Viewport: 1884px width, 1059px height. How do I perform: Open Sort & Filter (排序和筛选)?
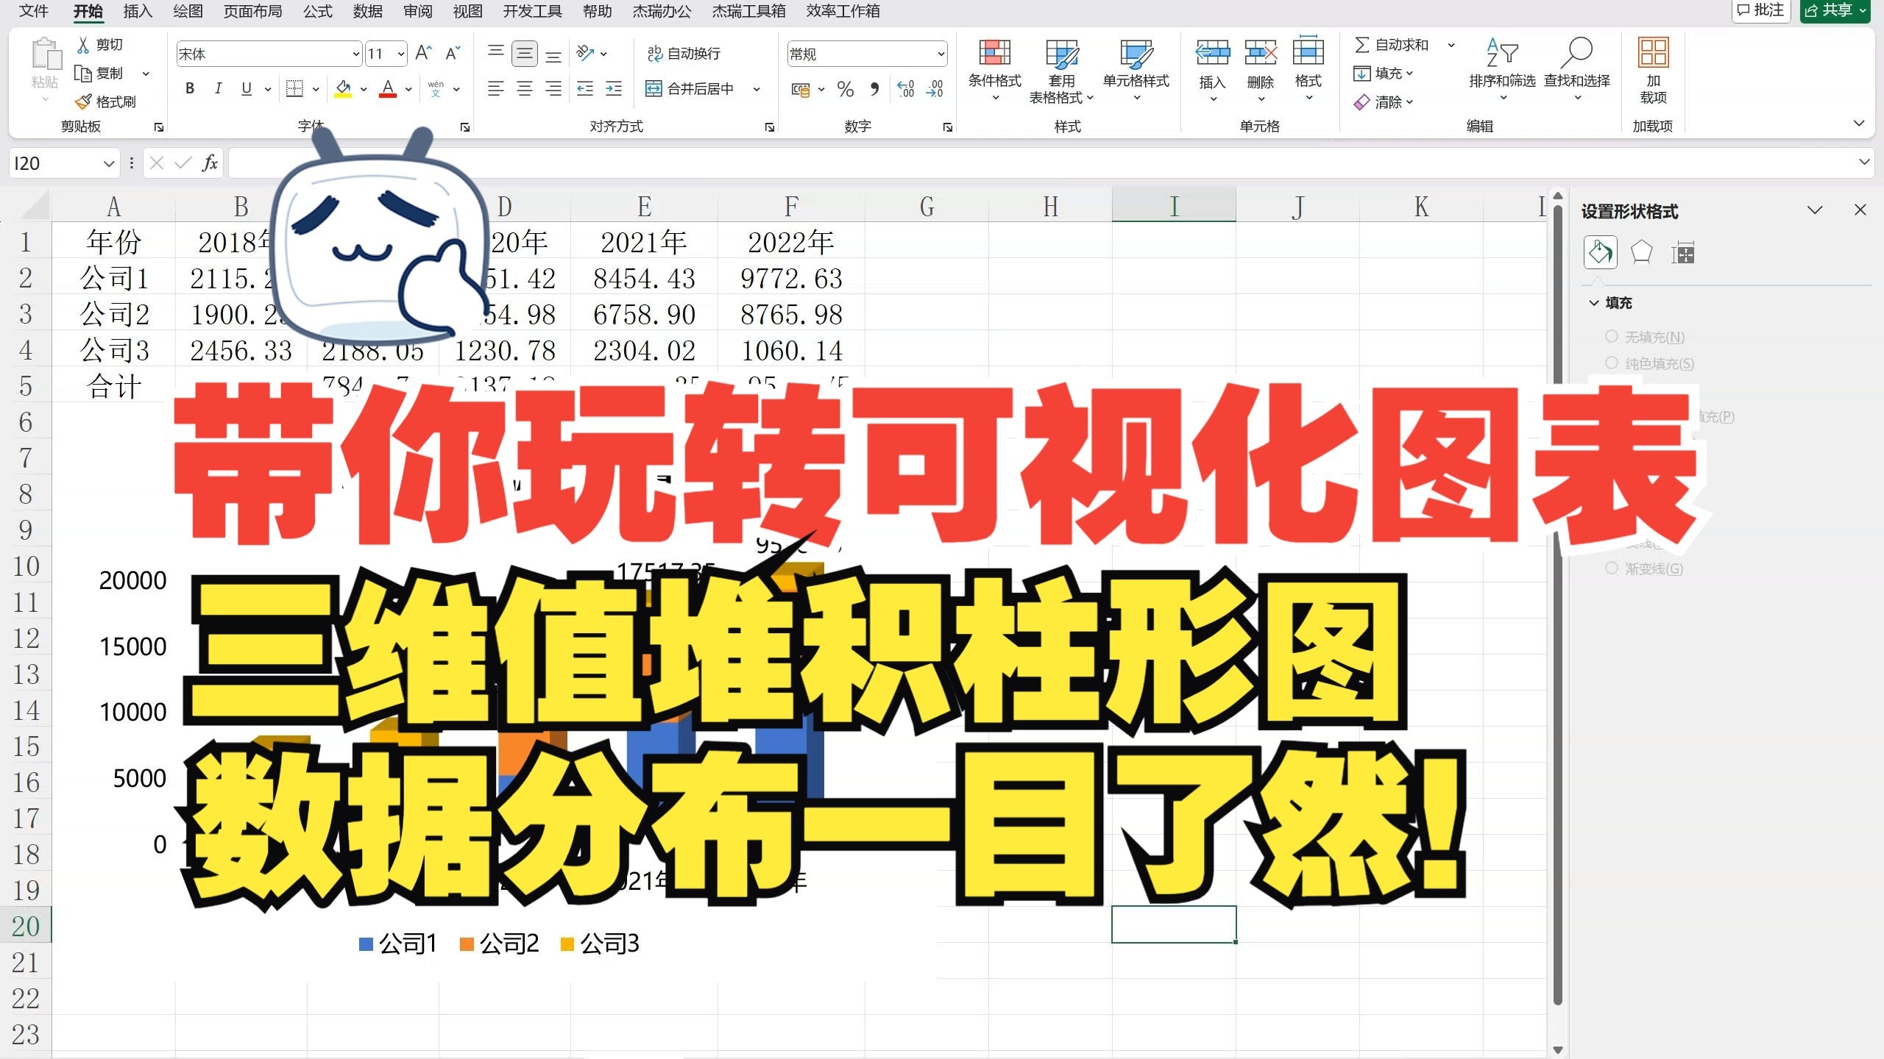tap(1502, 71)
